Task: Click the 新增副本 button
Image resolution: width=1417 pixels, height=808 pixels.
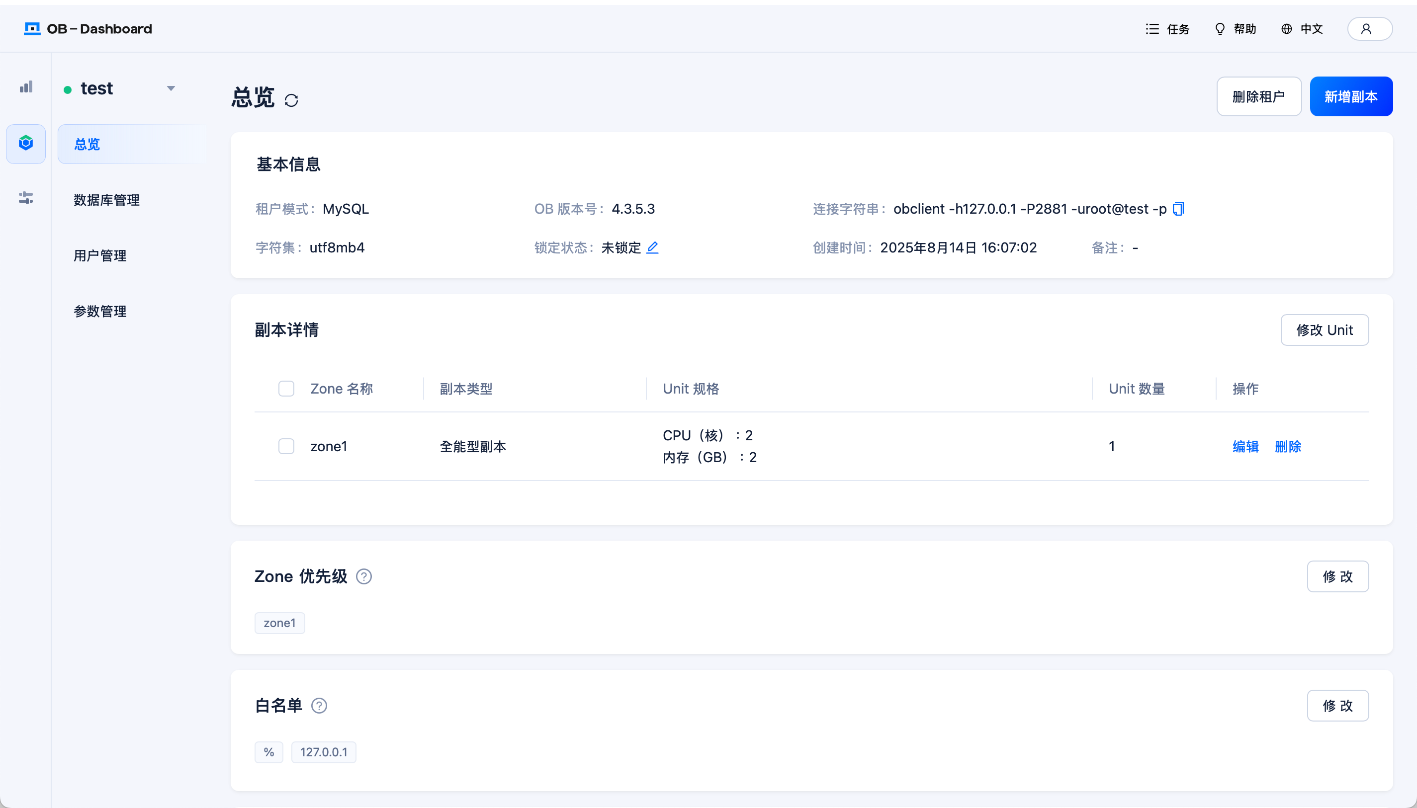Action: 1351,96
